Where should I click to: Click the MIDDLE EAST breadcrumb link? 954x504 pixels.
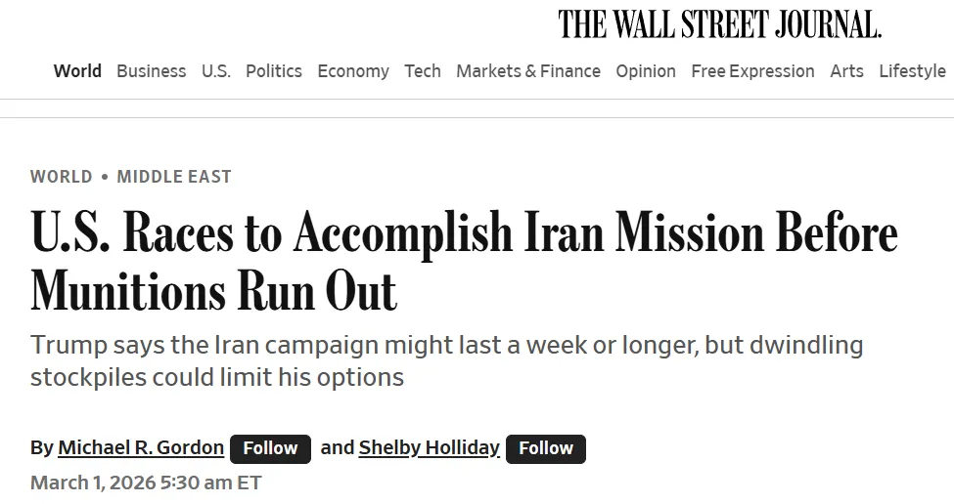174,177
